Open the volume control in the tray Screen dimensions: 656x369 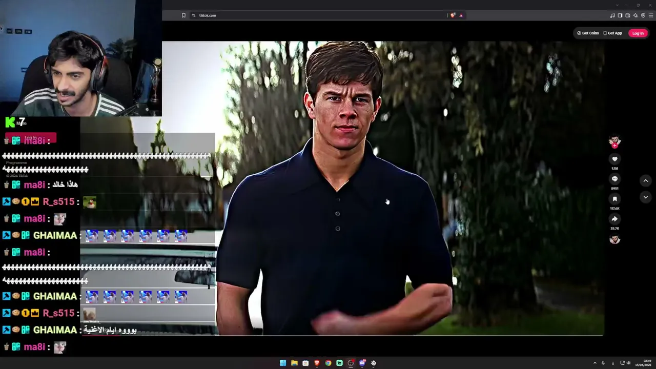click(629, 363)
